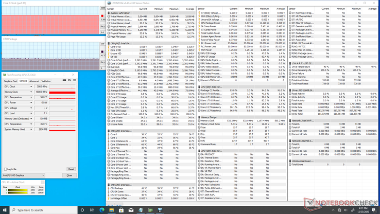This screenshot has height=214, width=380.
Task: Open GPU Temperature sensor dropdown
Action: coord(31,97)
